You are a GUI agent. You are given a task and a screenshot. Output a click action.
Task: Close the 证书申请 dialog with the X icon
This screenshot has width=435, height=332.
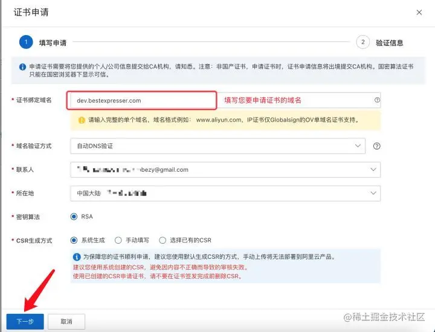pos(419,13)
